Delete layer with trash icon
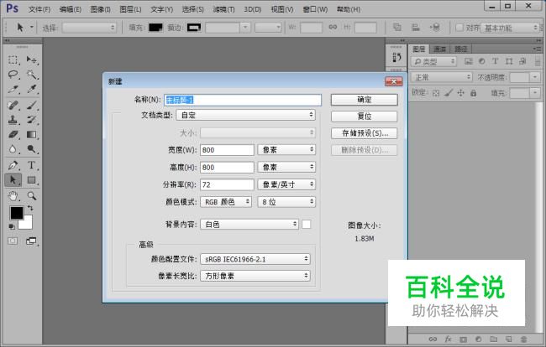 point(523,339)
